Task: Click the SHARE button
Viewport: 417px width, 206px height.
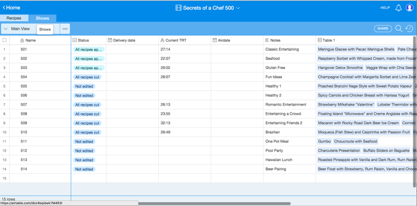Action: tap(383, 29)
